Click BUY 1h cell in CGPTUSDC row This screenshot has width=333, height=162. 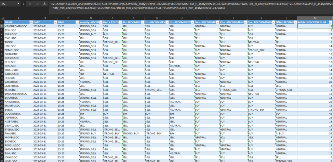coord(181,118)
